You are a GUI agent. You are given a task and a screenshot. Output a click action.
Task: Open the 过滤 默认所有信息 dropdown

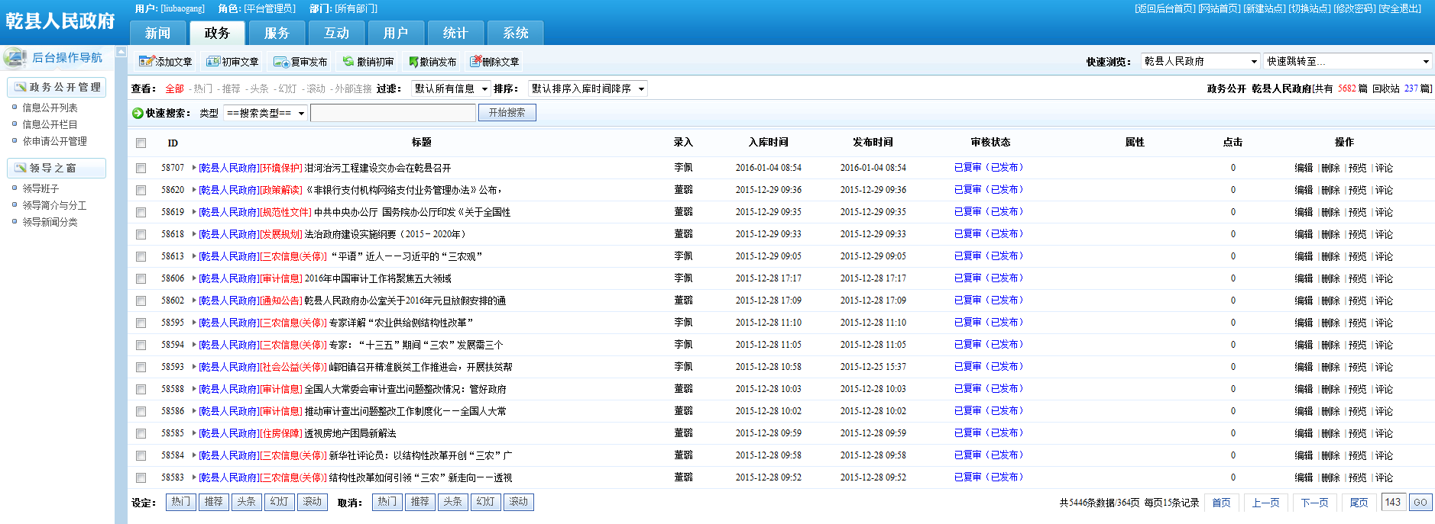[451, 88]
